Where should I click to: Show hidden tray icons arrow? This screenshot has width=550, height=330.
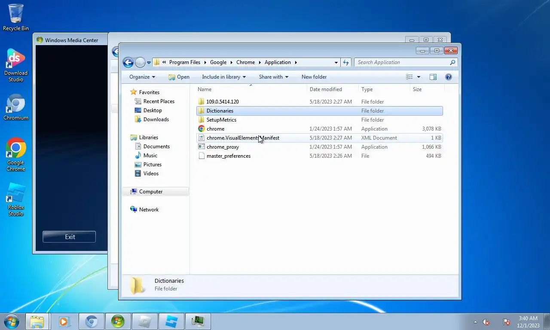click(x=475, y=322)
